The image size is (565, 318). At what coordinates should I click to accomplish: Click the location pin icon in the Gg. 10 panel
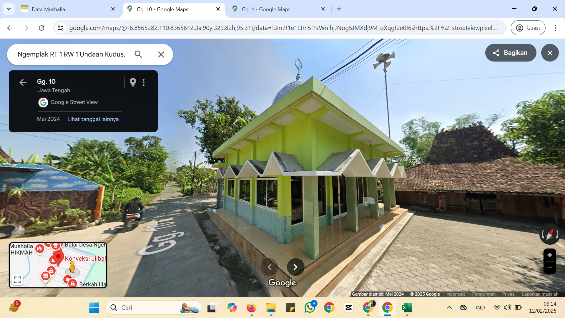click(x=133, y=82)
